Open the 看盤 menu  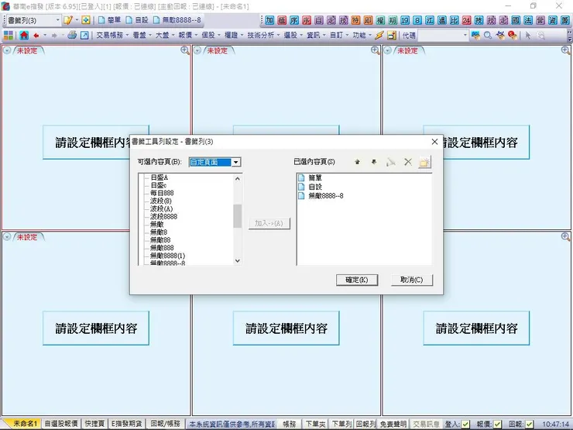point(142,36)
